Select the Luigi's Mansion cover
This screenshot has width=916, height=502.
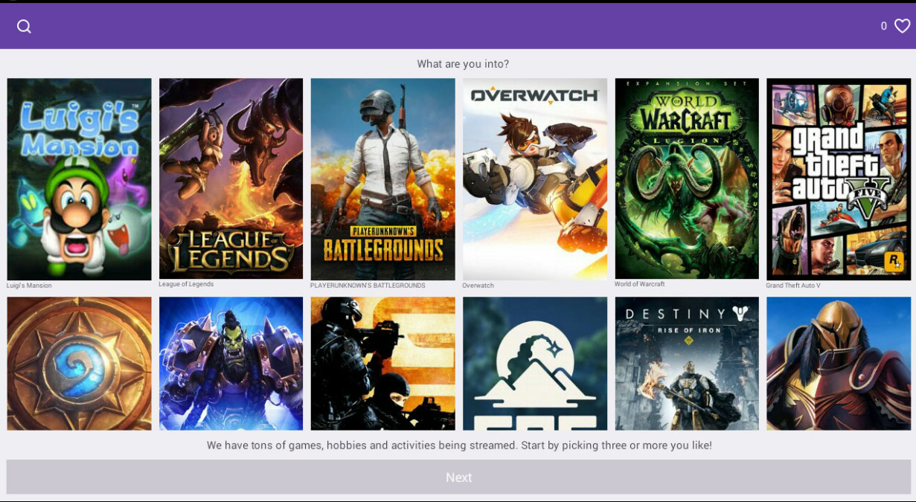[x=79, y=179]
